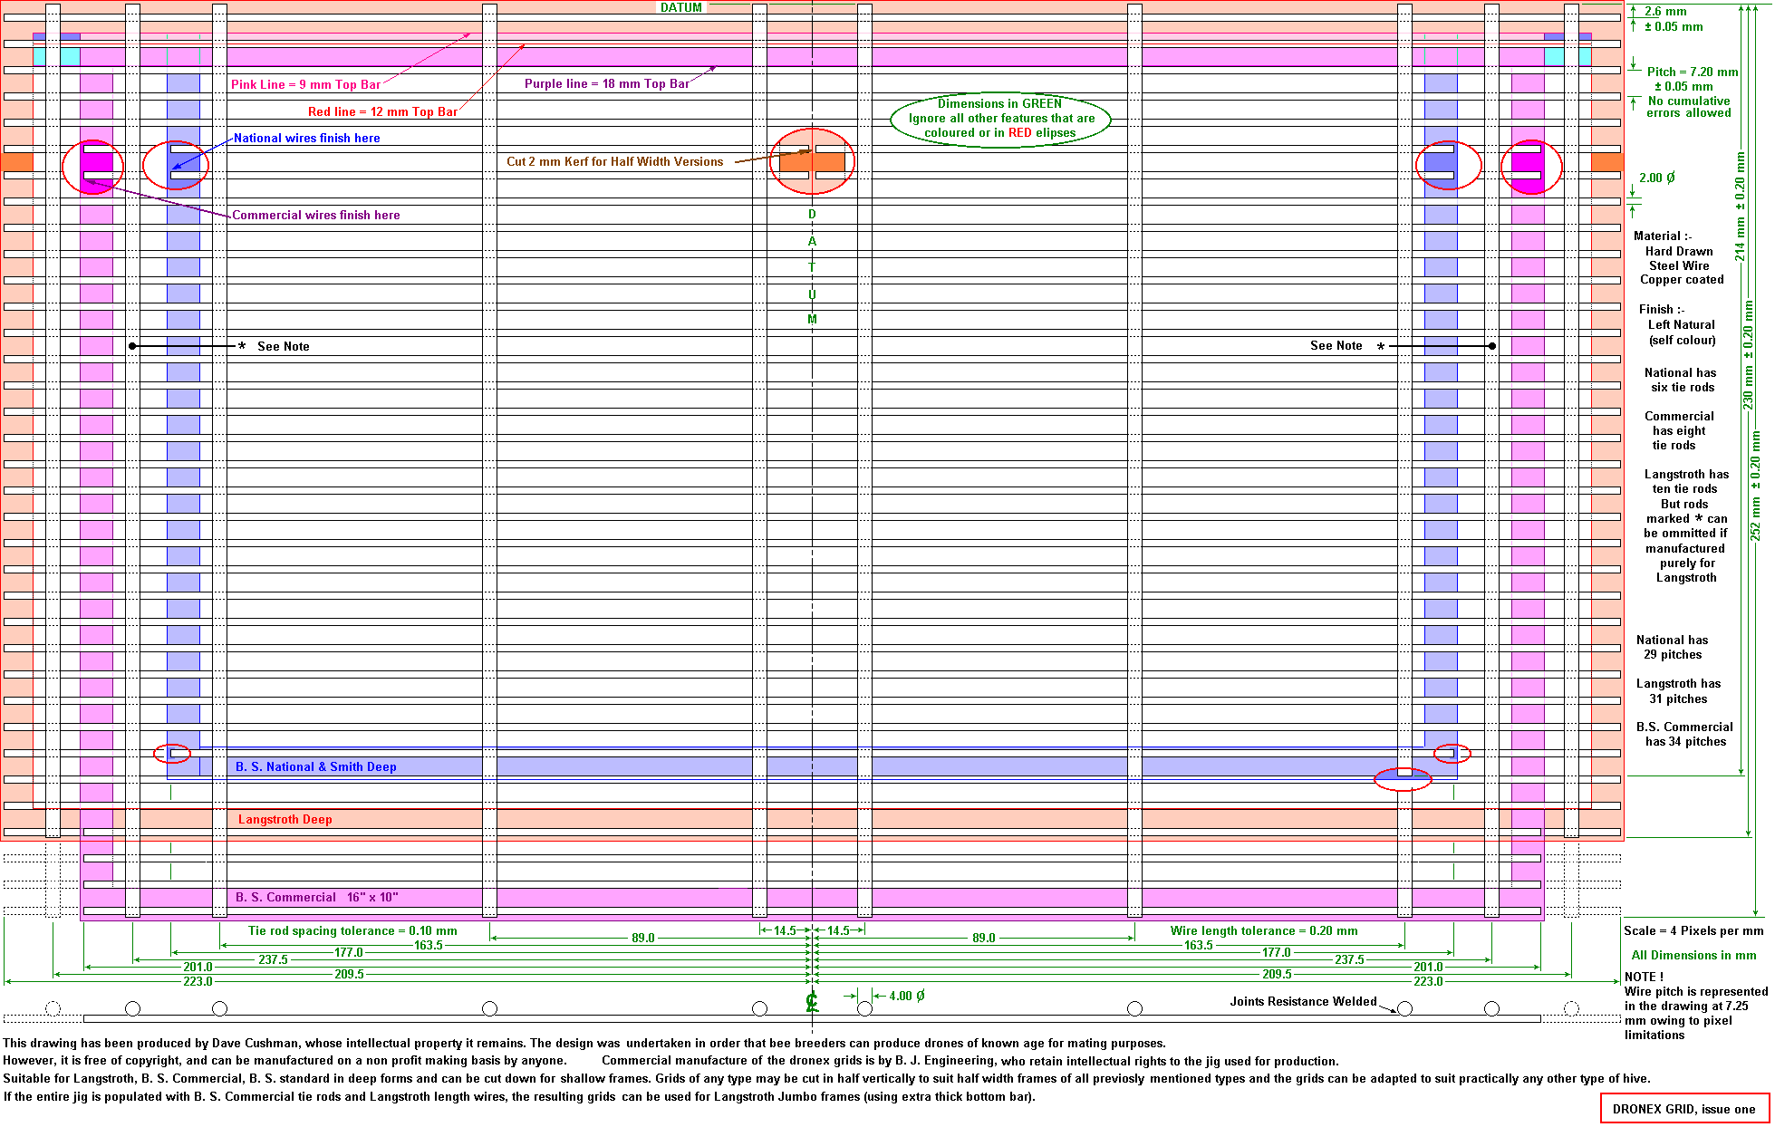Click the green centreline symbol at bottom

(812, 1002)
